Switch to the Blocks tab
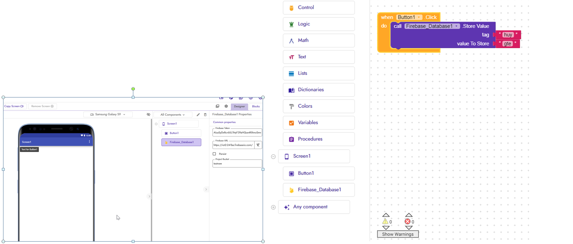The width and height of the screenshot is (573, 244). coord(256,106)
